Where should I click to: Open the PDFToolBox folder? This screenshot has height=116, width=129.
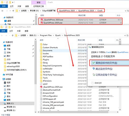48,57
